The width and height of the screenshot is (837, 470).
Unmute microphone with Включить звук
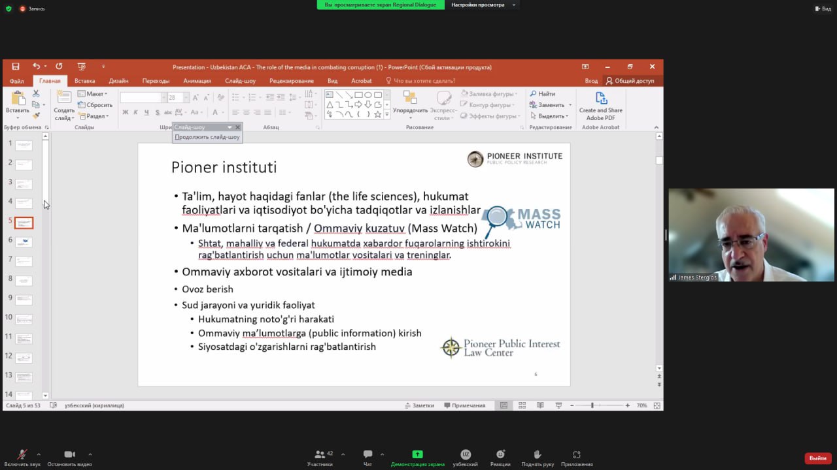(22, 454)
